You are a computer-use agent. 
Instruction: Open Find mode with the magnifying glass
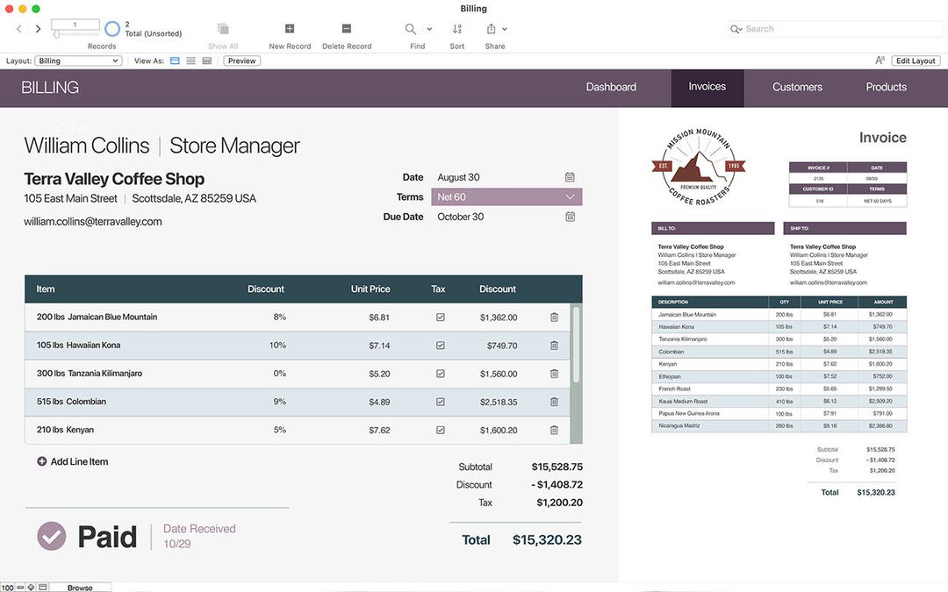(x=409, y=29)
